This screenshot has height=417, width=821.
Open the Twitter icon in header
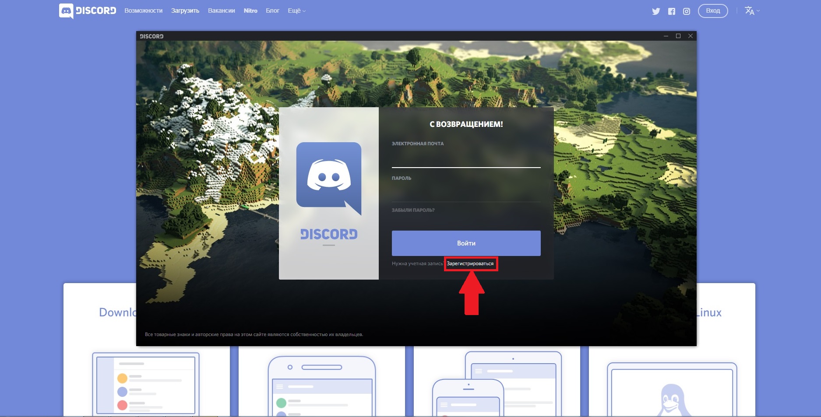[655, 11]
